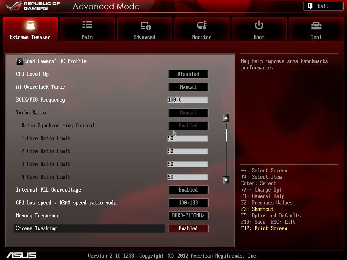Screen dimensions: 347x260
Task: Click the Advanced Mode title text
Action: point(106,6)
